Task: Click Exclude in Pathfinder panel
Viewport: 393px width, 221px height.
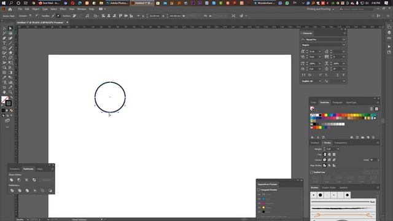Action: (x=34, y=180)
